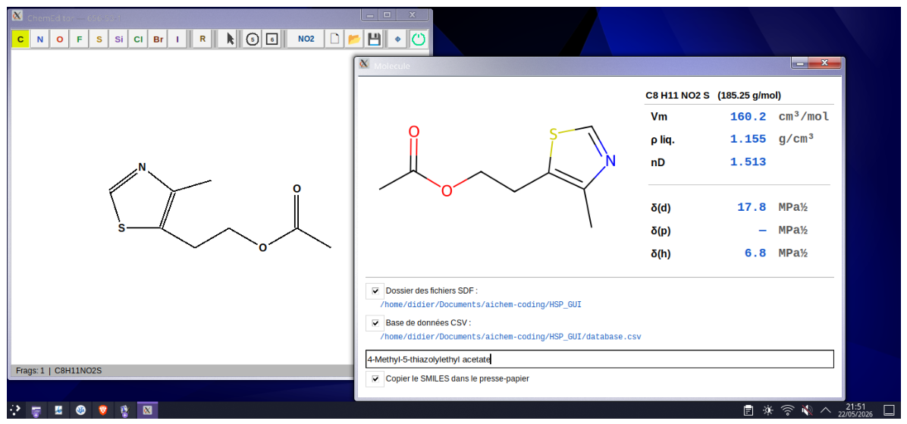
Task: Save the molecule with the floppy disk icon
Action: [x=374, y=39]
